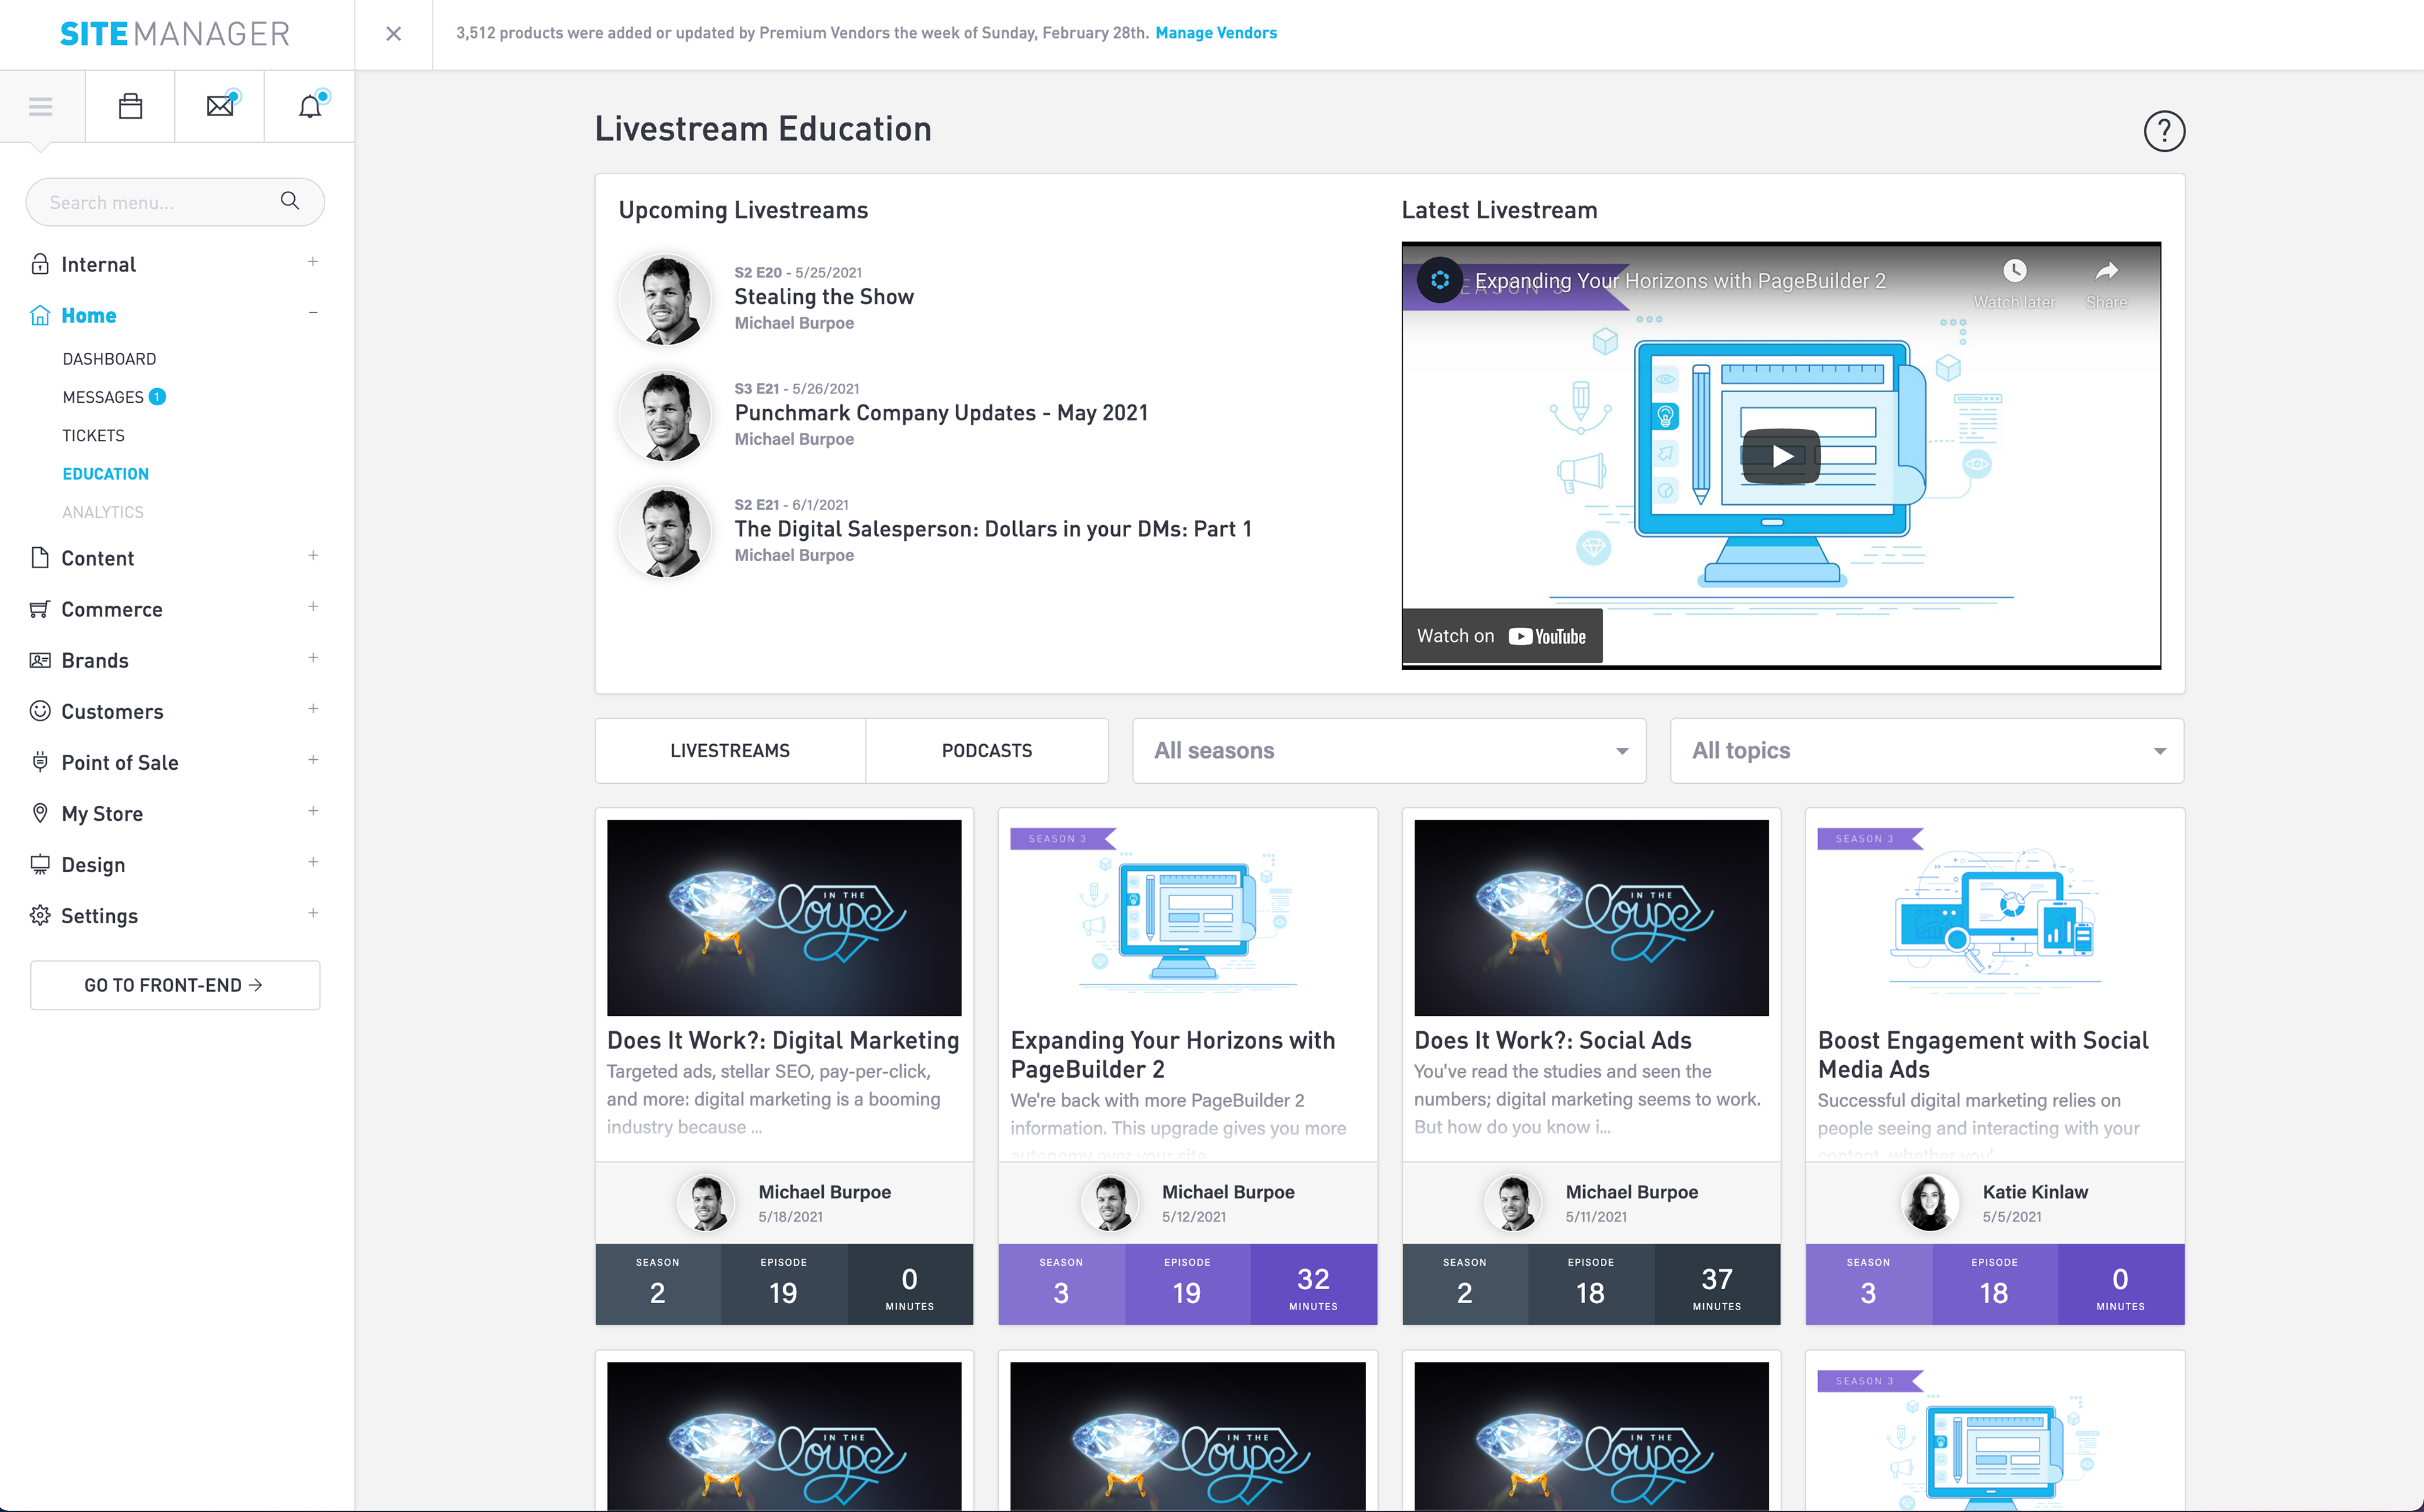Expand the Design menu section

(313, 862)
